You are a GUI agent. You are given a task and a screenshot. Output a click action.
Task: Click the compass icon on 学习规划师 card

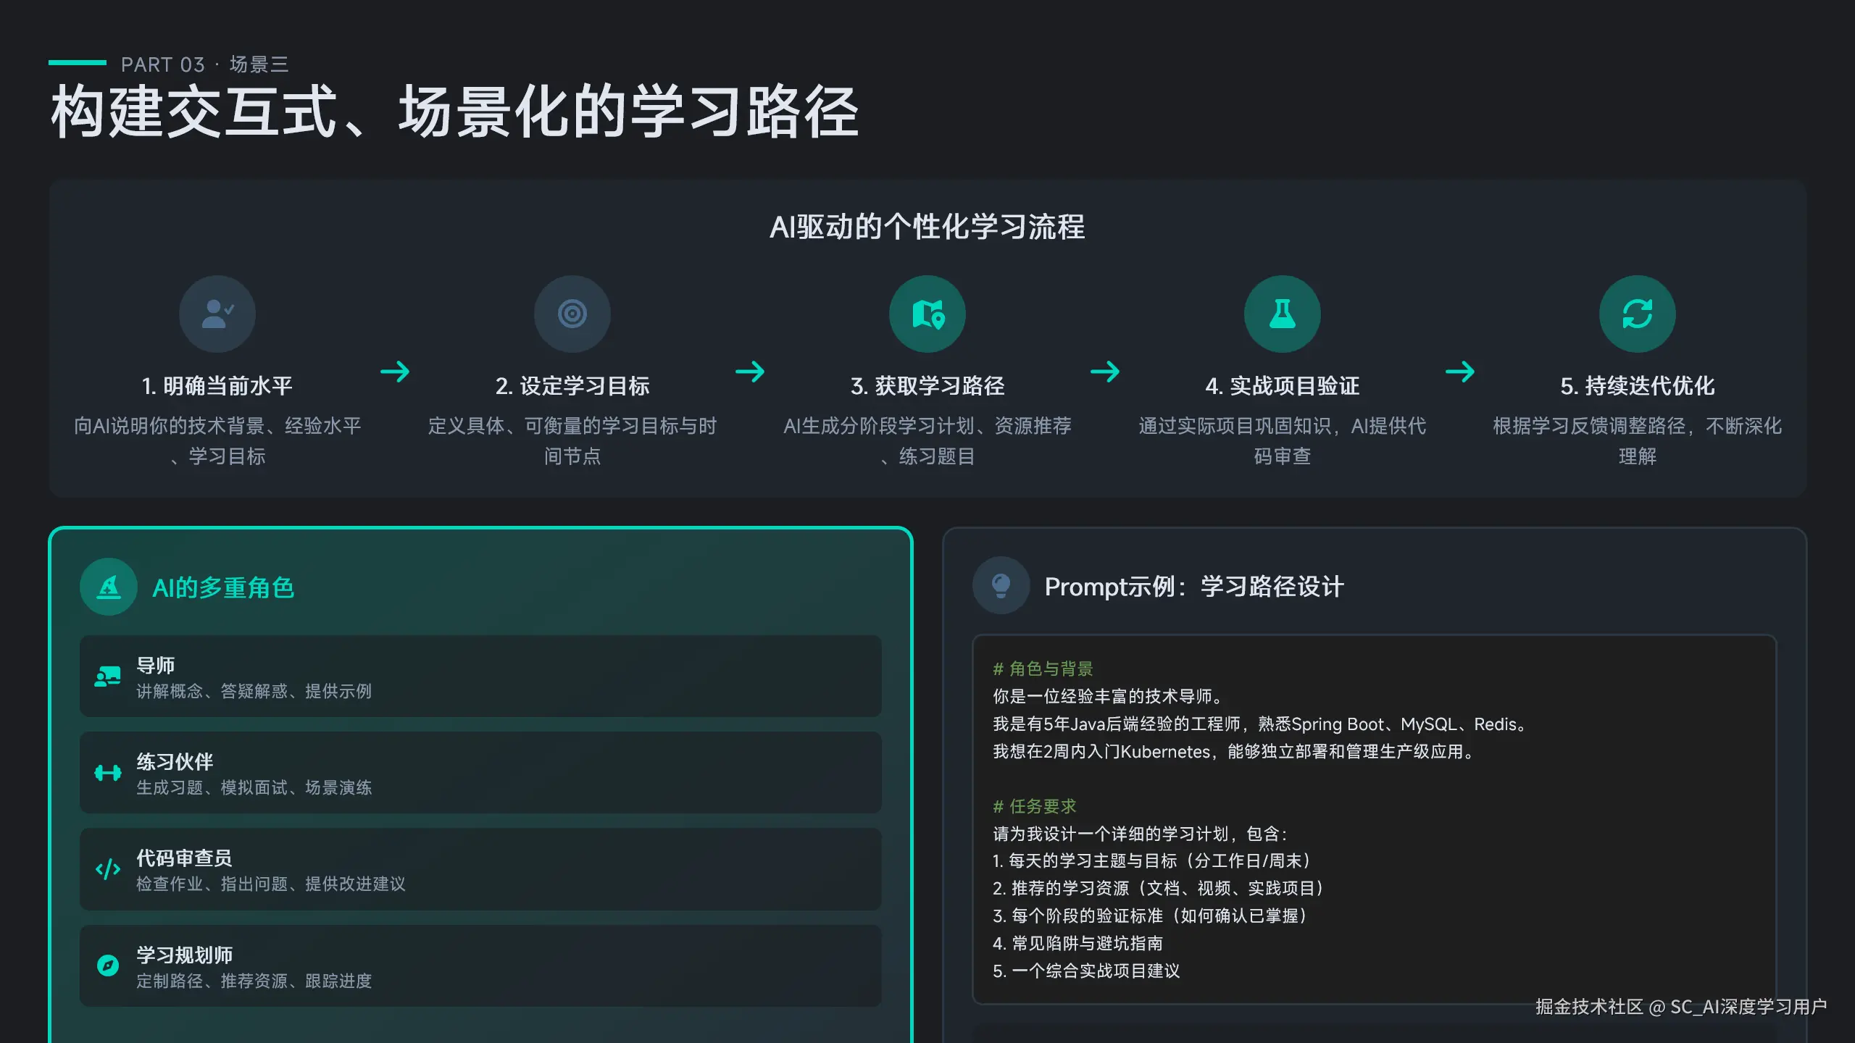pyautogui.click(x=107, y=965)
